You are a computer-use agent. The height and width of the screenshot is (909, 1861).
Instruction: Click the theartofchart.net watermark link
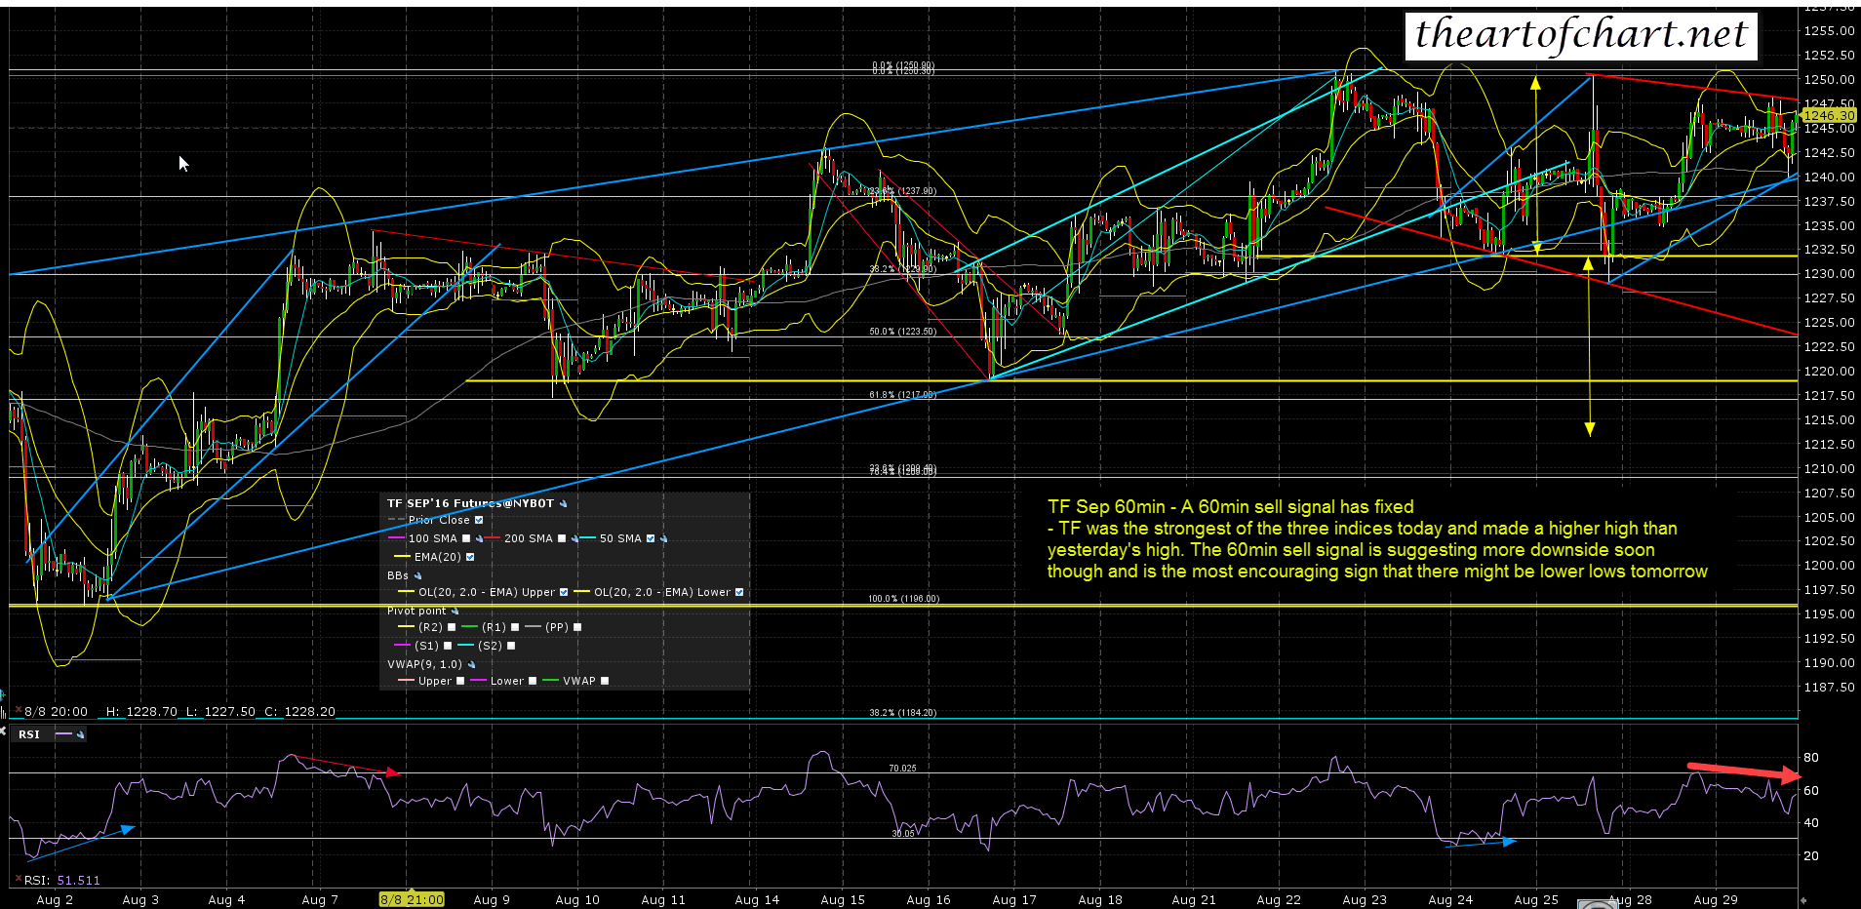tap(1580, 35)
